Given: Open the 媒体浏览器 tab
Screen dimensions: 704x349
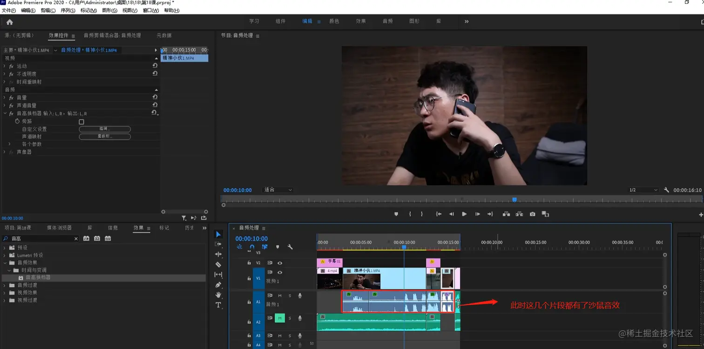Looking at the screenshot, I should tap(59, 228).
